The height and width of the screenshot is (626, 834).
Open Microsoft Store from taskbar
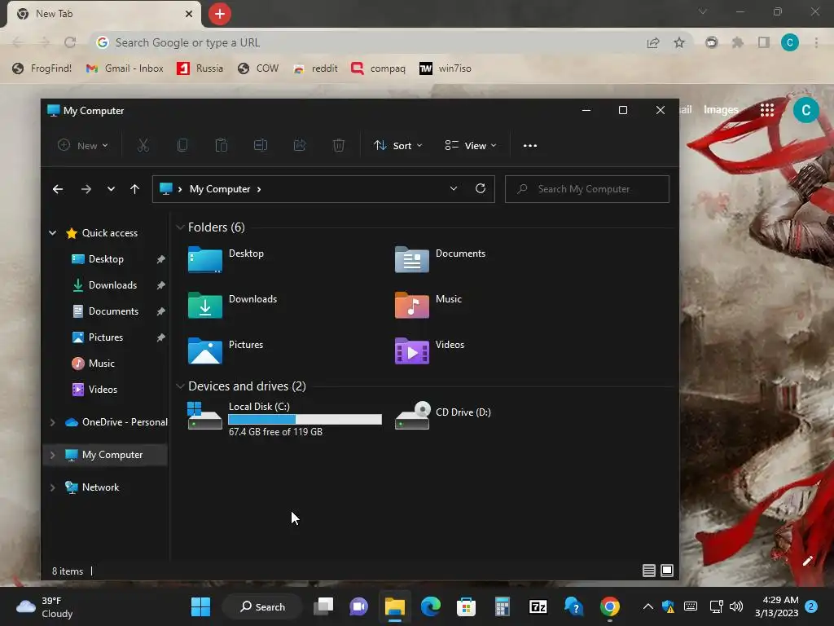[x=466, y=606]
